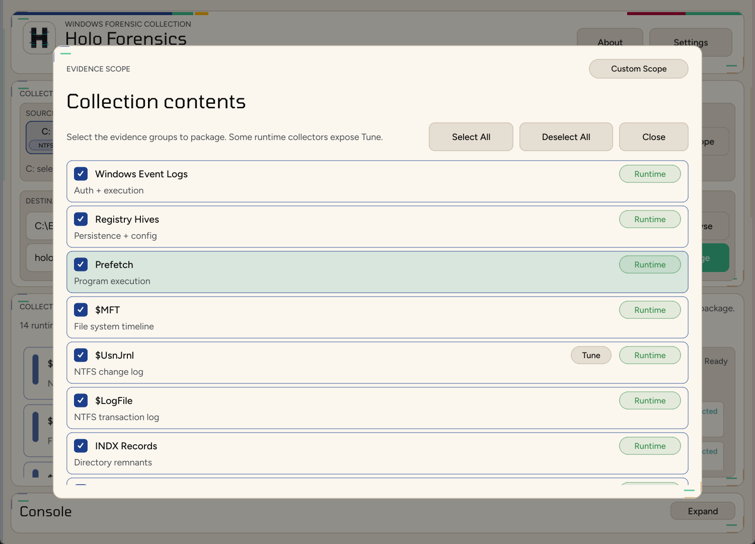The image size is (755, 544).
Task: Open Tune for $UsnJrnl collector
Action: coord(591,355)
